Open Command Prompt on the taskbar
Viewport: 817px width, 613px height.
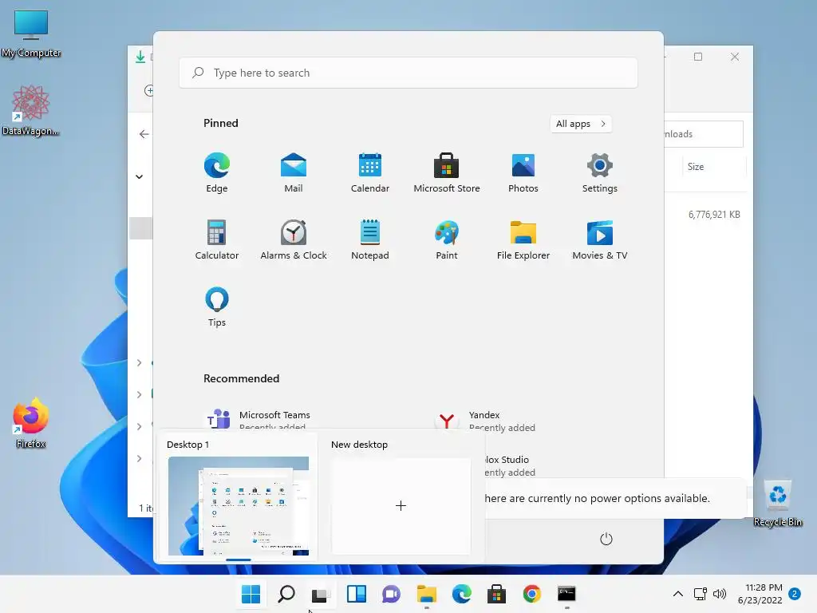(x=567, y=594)
